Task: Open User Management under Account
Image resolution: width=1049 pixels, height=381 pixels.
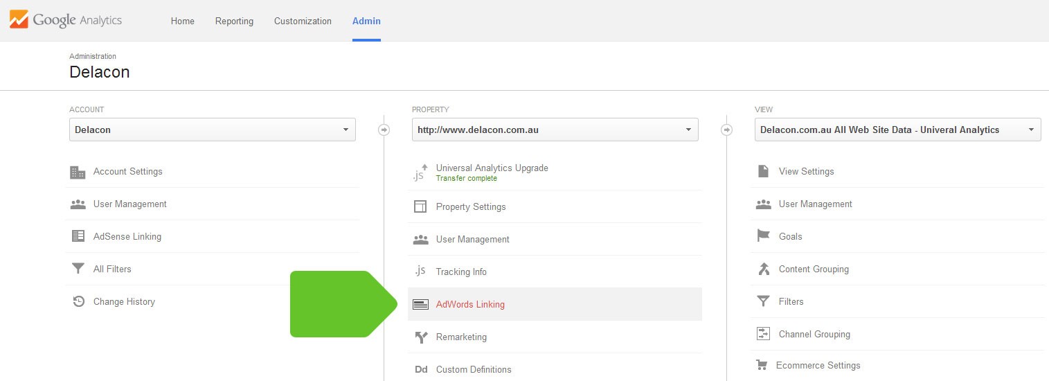Action: click(x=130, y=204)
